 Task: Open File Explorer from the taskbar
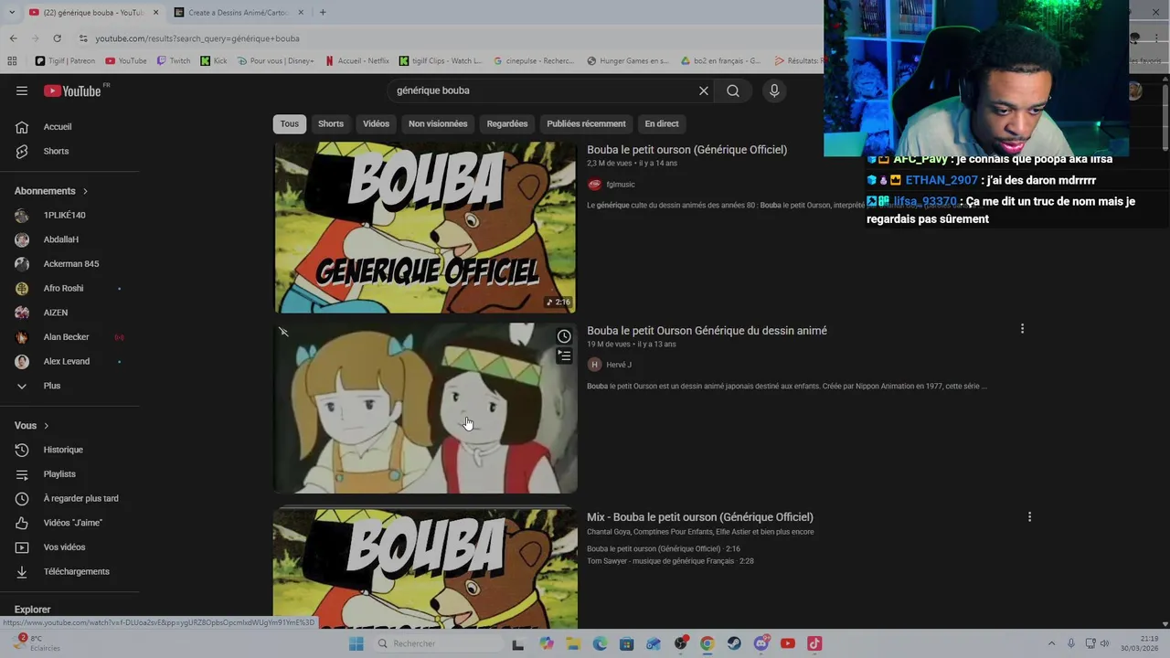573,643
